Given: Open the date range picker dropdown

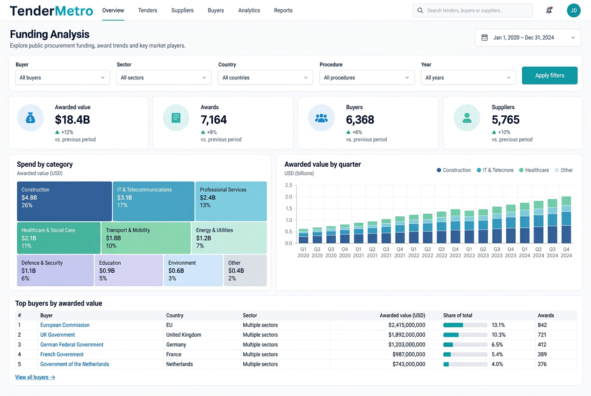Looking at the screenshot, I should click(528, 38).
